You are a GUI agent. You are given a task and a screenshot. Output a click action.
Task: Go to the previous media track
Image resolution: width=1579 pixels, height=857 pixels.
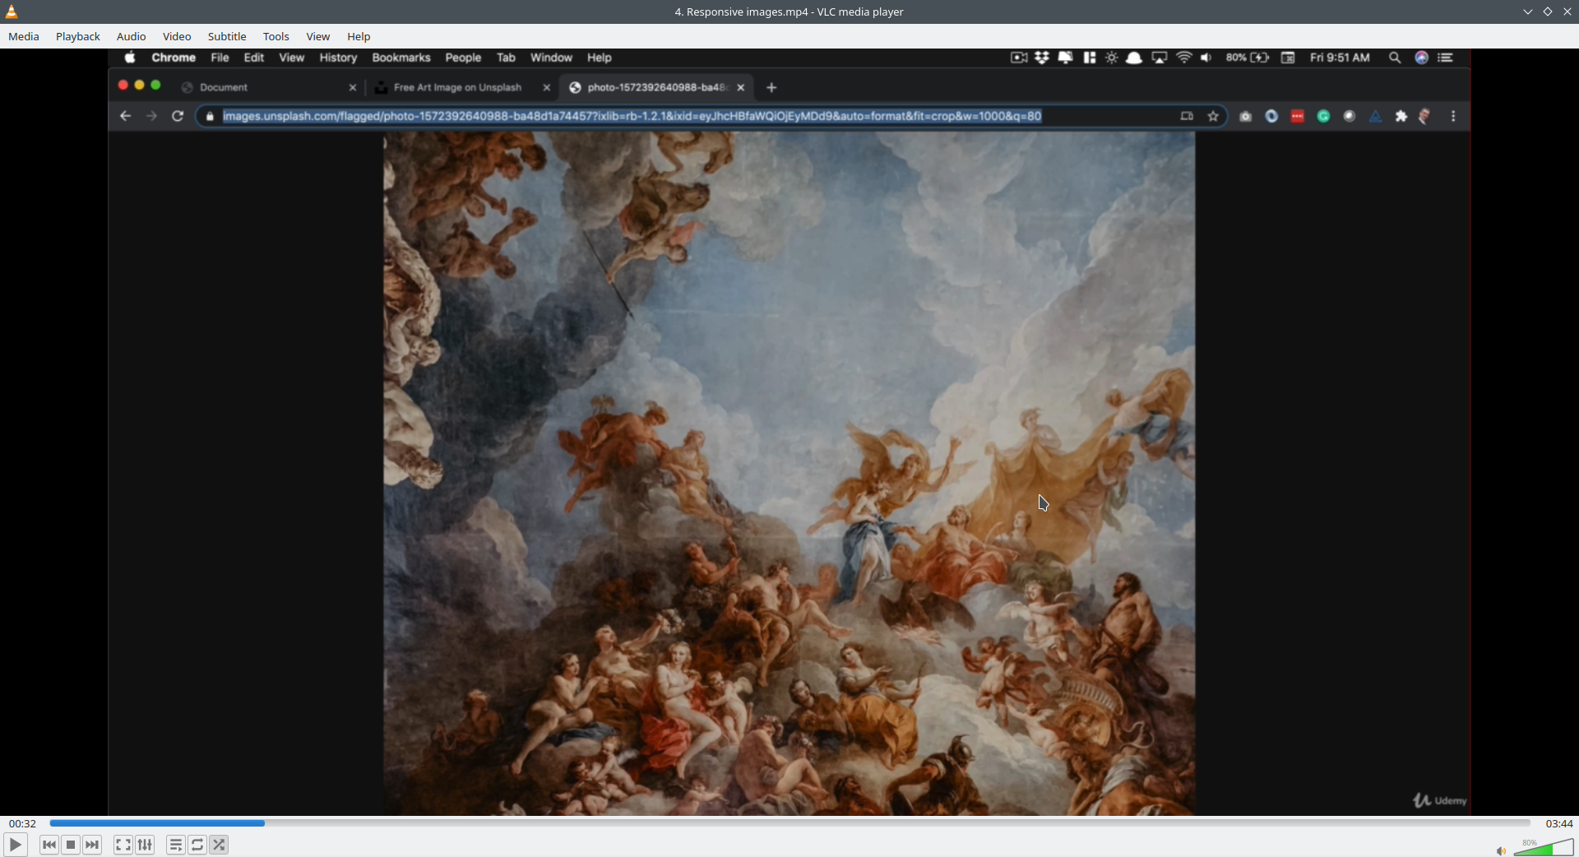coord(49,845)
